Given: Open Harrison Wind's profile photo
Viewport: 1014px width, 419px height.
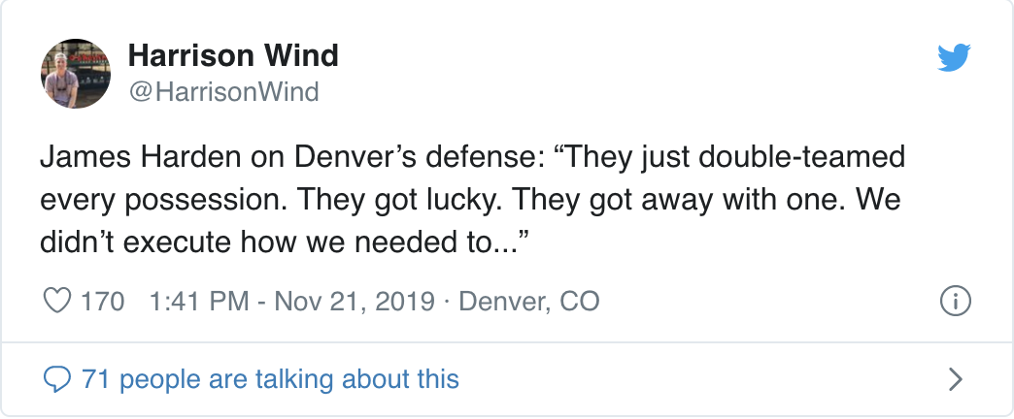Looking at the screenshot, I should [x=76, y=73].
